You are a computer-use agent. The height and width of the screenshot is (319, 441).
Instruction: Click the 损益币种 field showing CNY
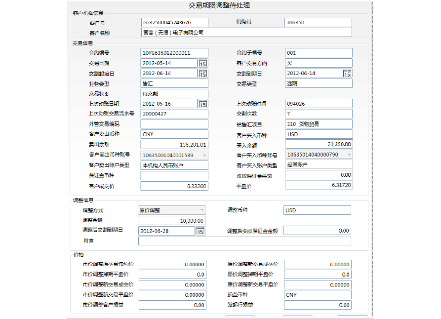[x=318, y=295]
